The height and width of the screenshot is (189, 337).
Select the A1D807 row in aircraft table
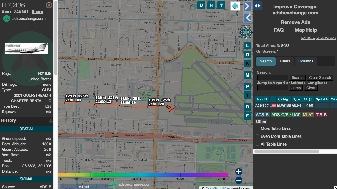pyautogui.click(x=296, y=106)
